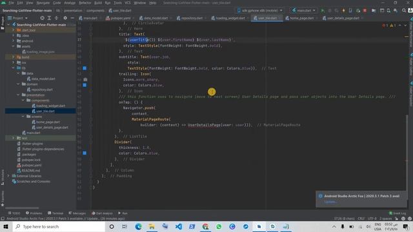Click the presentation breadcrumb in navigation bar
The image size is (413, 232).
coord(73,10)
